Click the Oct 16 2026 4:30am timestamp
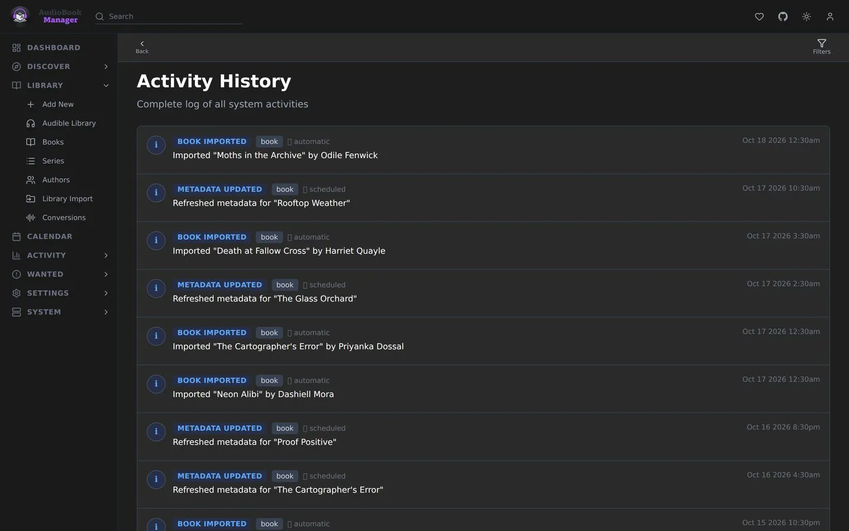 tap(784, 475)
